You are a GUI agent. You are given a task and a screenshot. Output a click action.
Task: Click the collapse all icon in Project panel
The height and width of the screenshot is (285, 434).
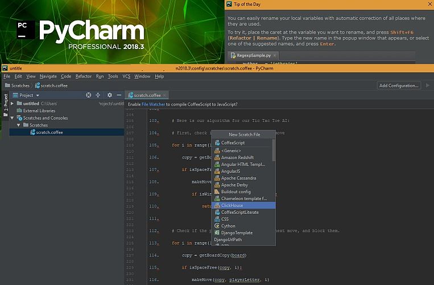pos(98,95)
